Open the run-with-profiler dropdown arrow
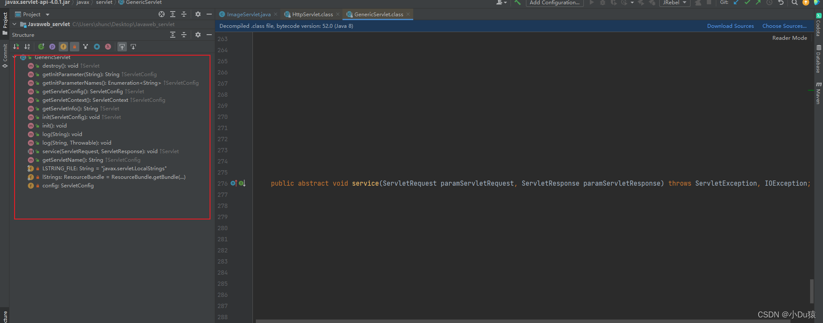The height and width of the screenshot is (323, 823). pos(632,3)
